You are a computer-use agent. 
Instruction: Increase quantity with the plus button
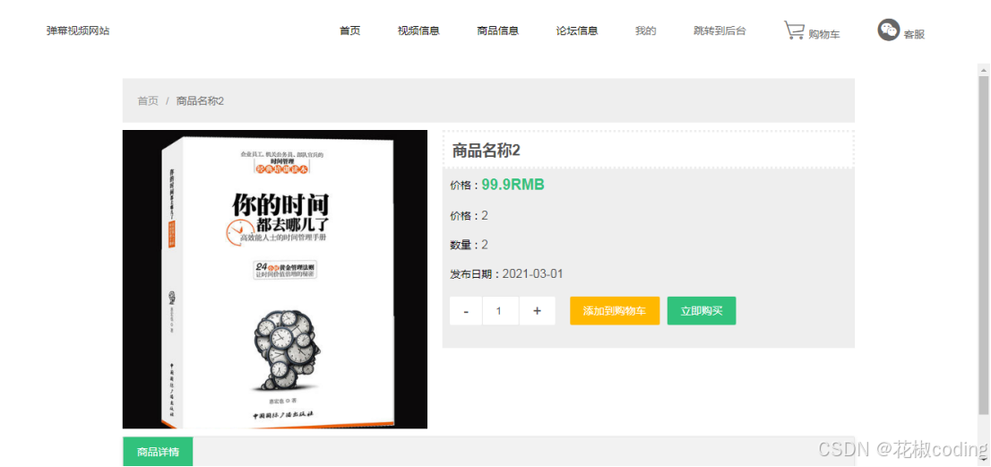pyautogui.click(x=538, y=311)
